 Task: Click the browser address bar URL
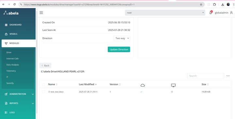[79, 5]
